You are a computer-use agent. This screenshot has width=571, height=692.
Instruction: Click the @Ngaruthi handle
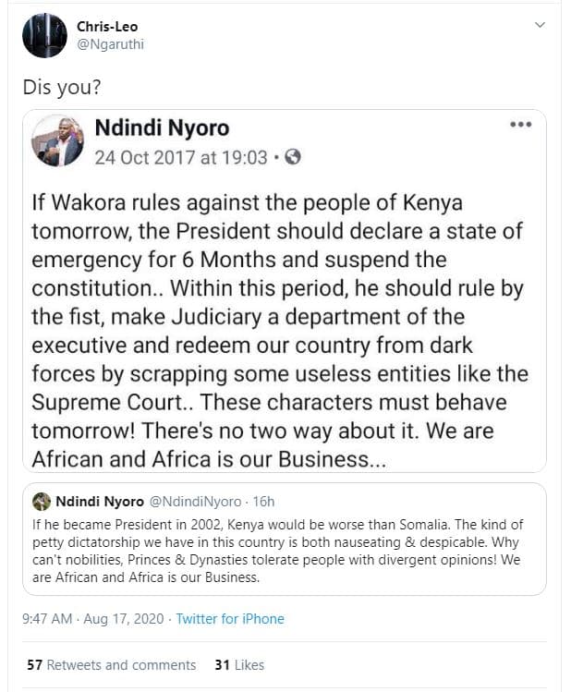[x=110, y=43]
